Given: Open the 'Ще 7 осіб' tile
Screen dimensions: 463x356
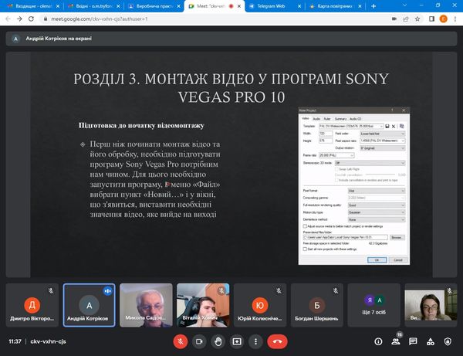Looking at the screenshot, I should (373, 305).
